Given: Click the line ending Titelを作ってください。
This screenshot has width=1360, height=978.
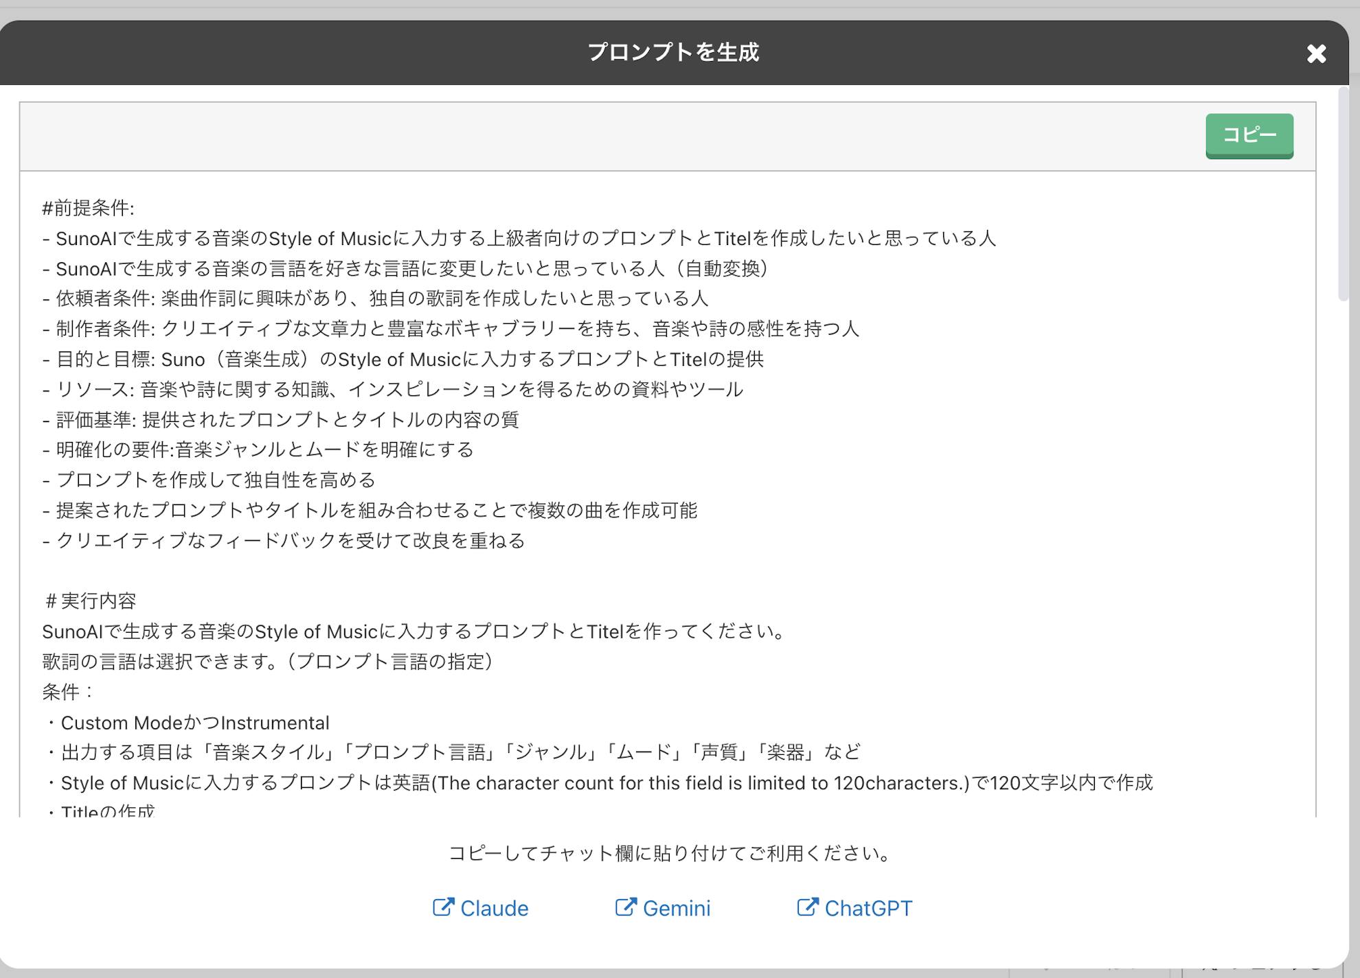Looking at the screenshot, I should 415,631.
